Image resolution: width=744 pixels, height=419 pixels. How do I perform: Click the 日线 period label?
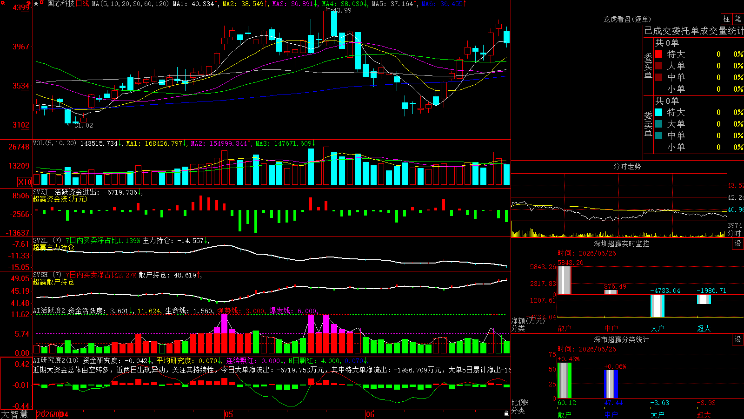[82, 4]
